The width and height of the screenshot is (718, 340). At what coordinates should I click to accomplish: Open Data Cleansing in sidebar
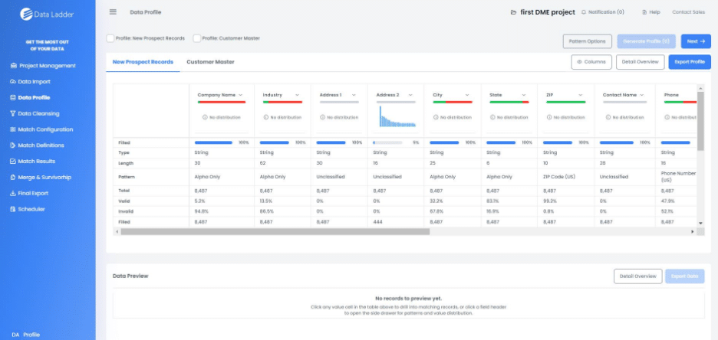[35, 114]
